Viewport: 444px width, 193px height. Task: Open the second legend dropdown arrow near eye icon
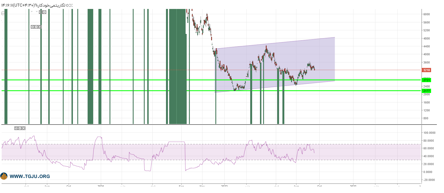[x=37, y=12]
